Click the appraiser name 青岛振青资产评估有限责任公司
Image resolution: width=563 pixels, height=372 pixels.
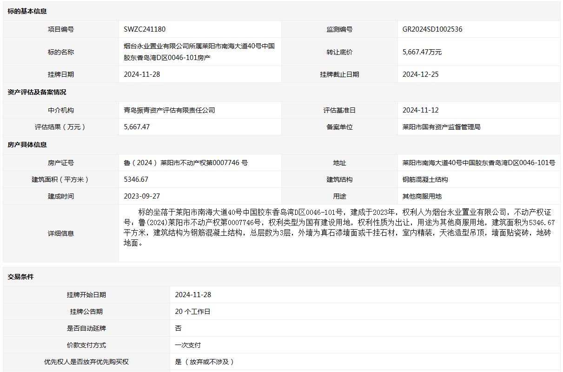[169, 110]
